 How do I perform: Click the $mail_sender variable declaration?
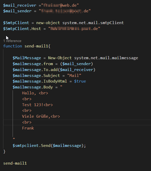(17, 11)
